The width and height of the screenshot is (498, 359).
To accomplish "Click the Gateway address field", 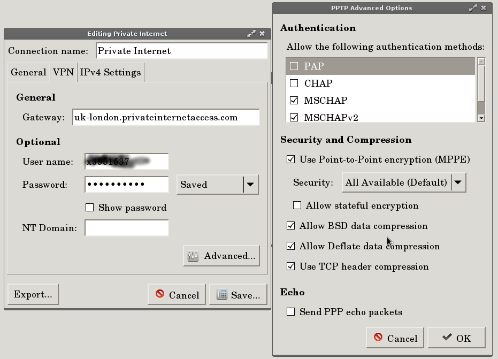I will click(166, 117).
